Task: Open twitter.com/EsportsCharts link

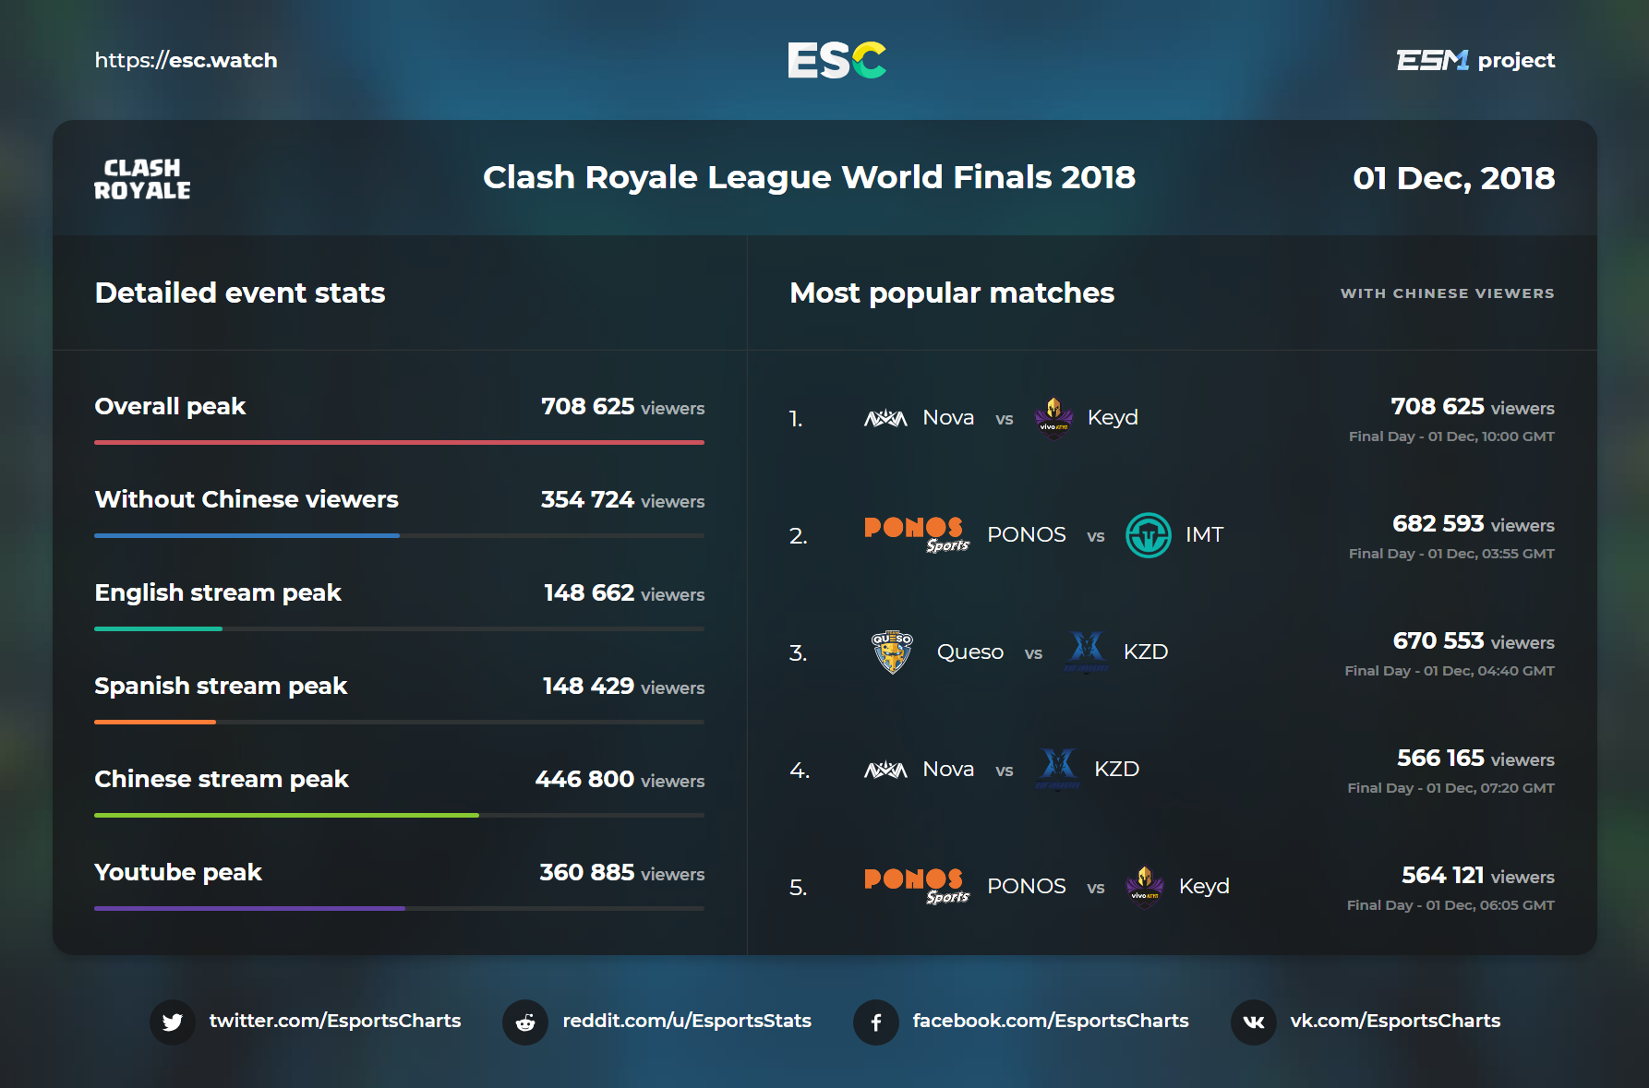Action: (335, 1021)
